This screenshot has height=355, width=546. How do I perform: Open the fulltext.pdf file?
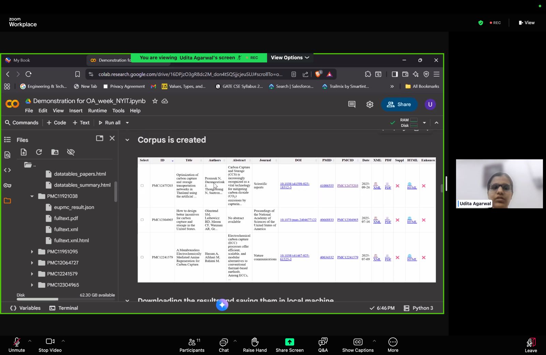(x=66, y=218)
